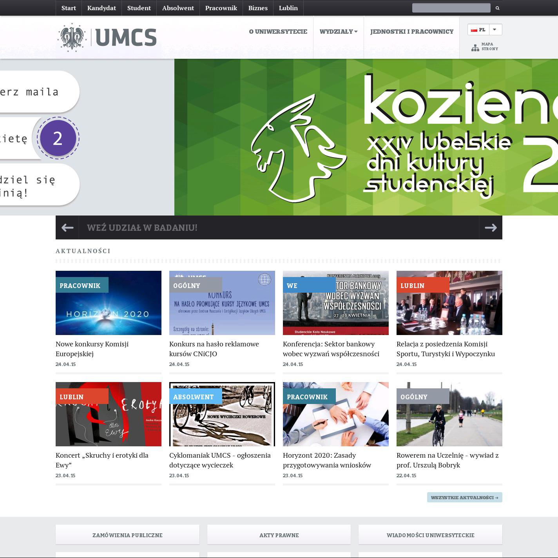The image size is (558, 558).
Task: Click the search magnifier icon
Action: click(497, 8)
